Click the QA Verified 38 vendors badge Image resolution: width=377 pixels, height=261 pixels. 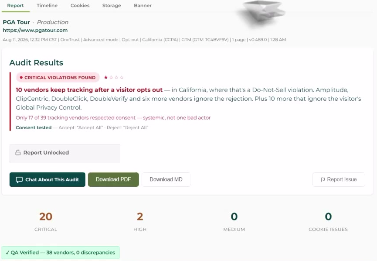coord(60,253)
